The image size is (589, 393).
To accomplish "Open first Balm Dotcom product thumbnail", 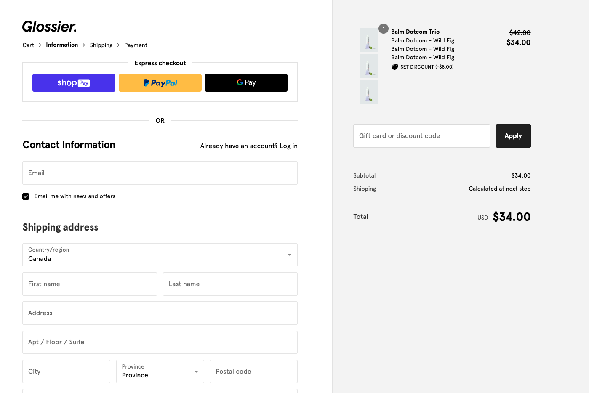I will 369,40.
